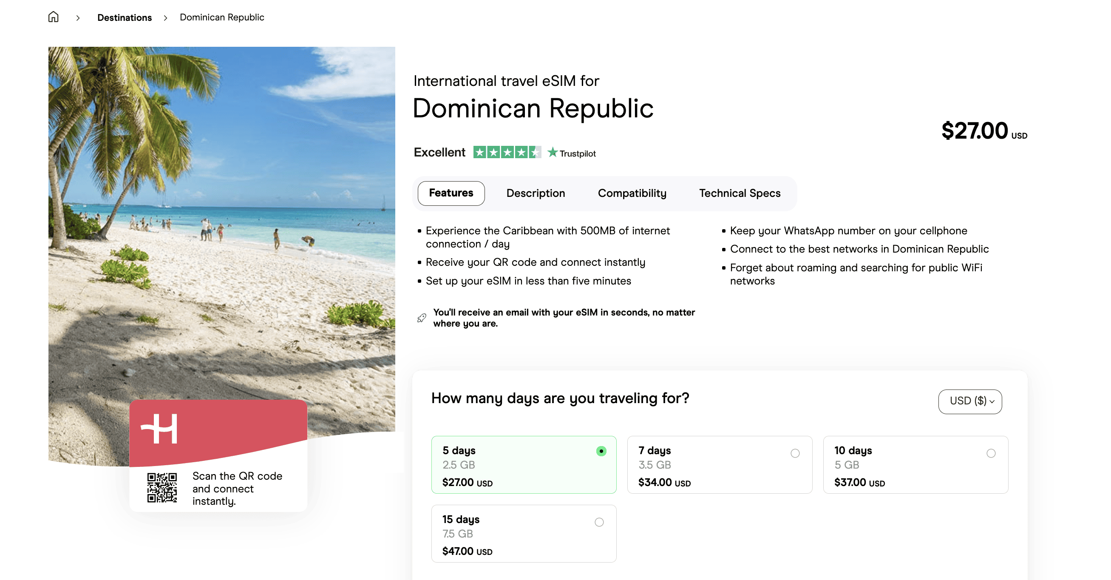Screen dimensions: 1111x580
Task: Select the 15 days plan radio button
Action: coord(599,522)
